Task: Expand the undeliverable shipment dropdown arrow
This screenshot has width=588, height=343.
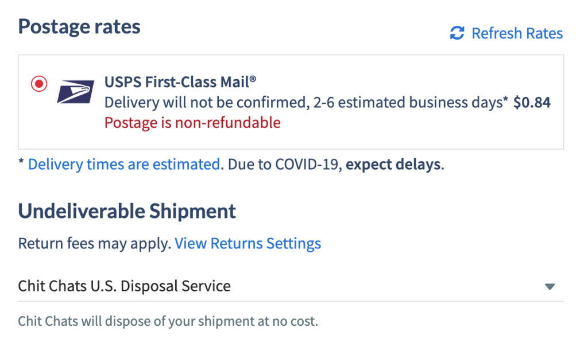Action: click(x=550, y=287)
